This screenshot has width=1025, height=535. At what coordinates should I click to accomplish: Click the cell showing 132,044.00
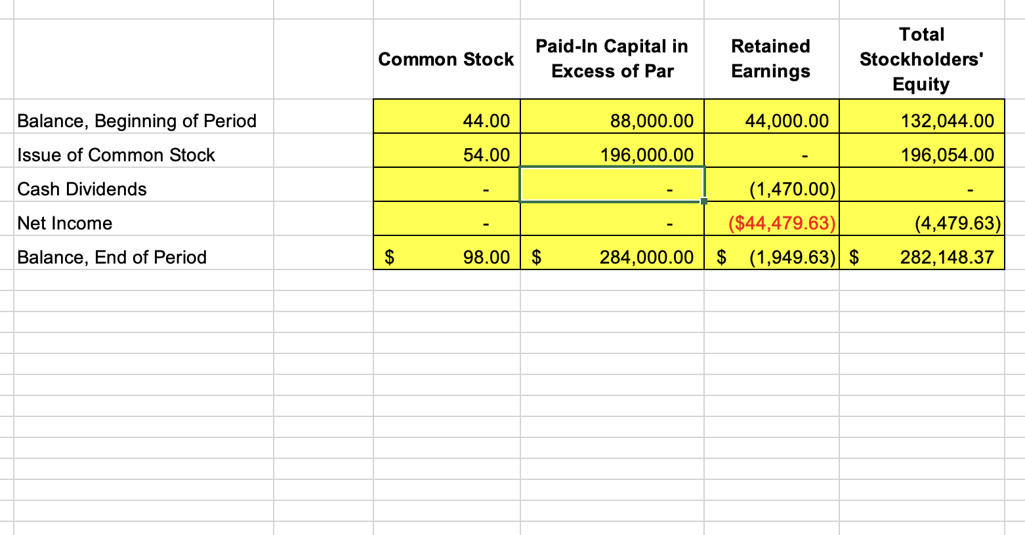pyautogui.click(x=921, y=121)
